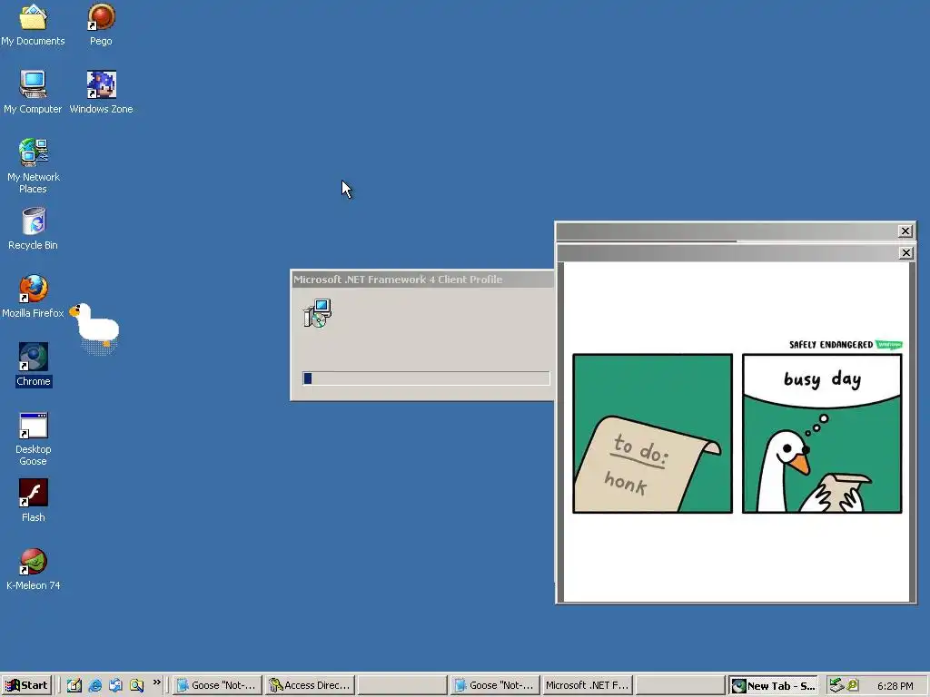Click Goose taskbar button beside Microsoft .NET

coord(495,685)
